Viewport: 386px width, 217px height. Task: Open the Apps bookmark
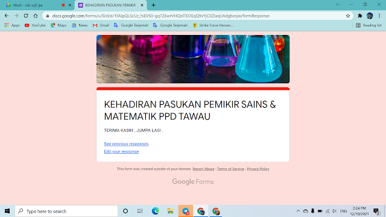12,25
